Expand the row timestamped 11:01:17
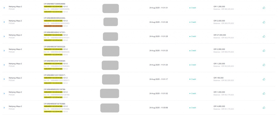Screen dimensions: 278x115 tap(4, 79)
